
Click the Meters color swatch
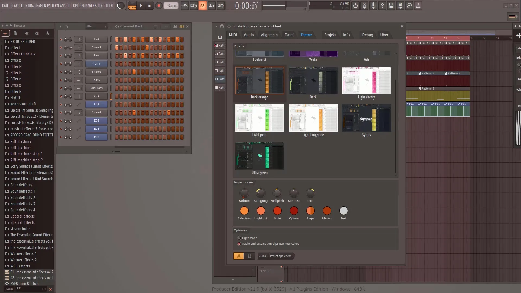pyautogui.click(x=327, y=211)
